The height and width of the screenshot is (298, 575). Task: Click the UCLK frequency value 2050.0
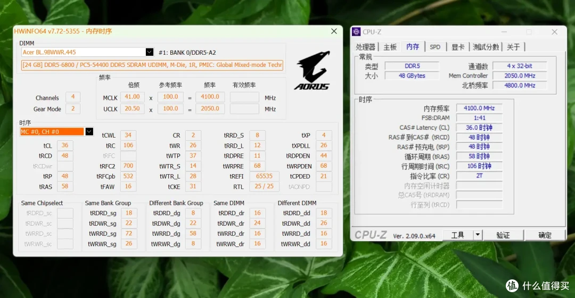coord(210,109)
